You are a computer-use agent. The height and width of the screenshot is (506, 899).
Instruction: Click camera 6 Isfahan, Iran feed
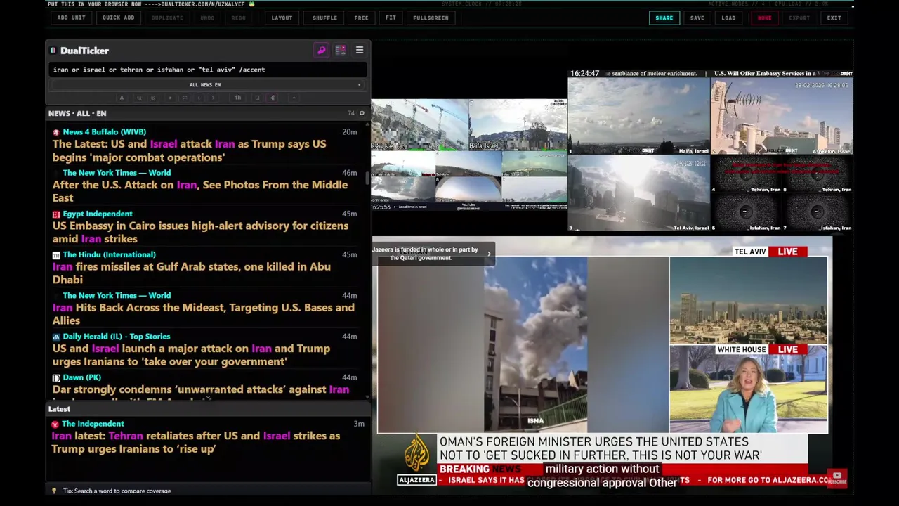tap(746, 212)
